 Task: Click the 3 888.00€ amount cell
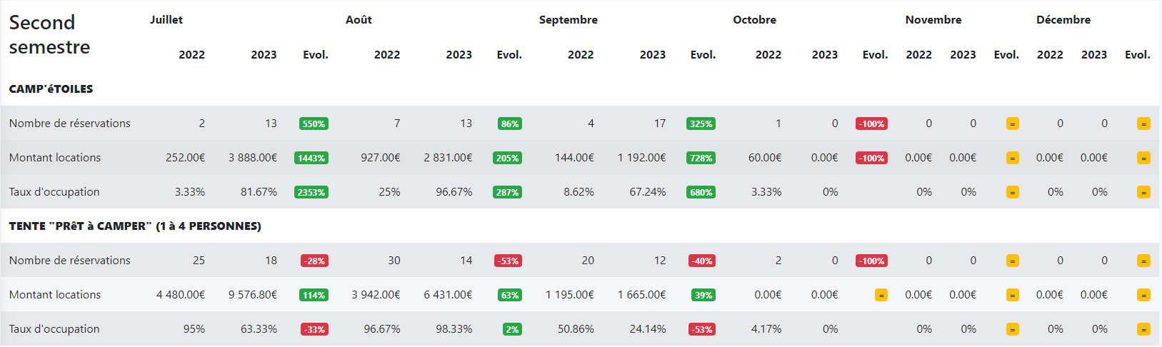click(253, 158)
